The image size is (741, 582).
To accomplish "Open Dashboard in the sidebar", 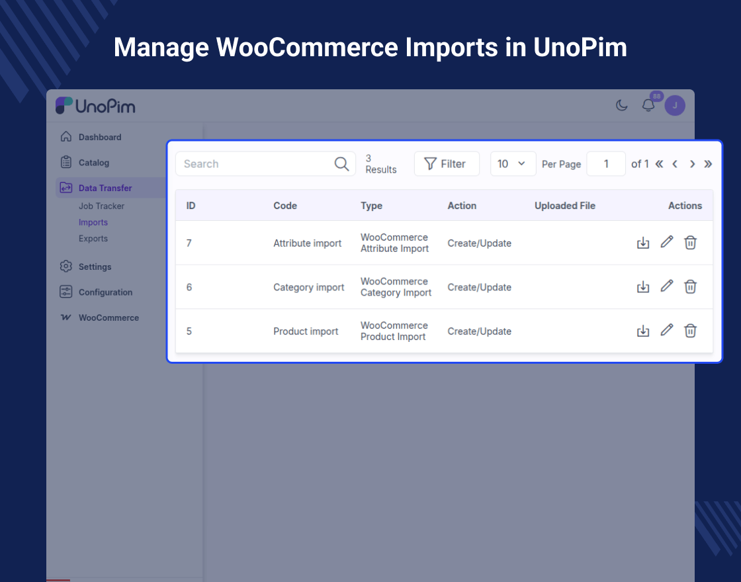I will click(100, 137).
